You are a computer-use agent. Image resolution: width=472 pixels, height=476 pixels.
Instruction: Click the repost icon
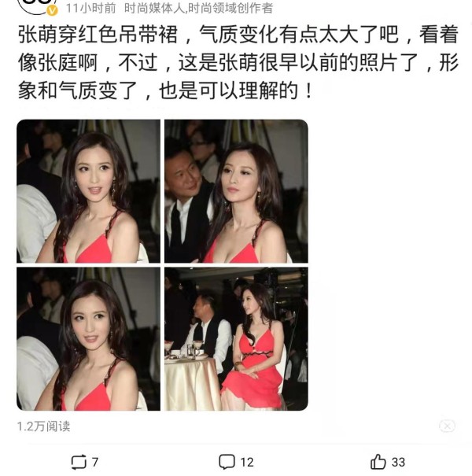pos(79,462)
